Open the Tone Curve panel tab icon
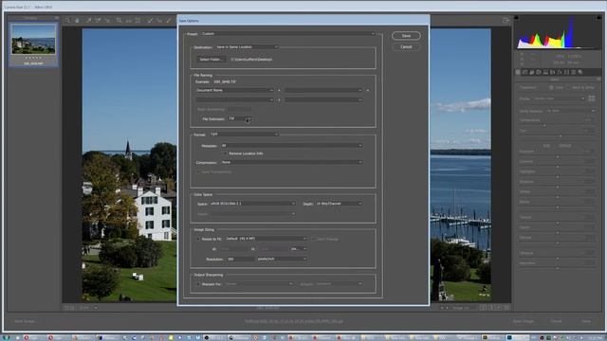607x341 pixels. coord(524,72)
